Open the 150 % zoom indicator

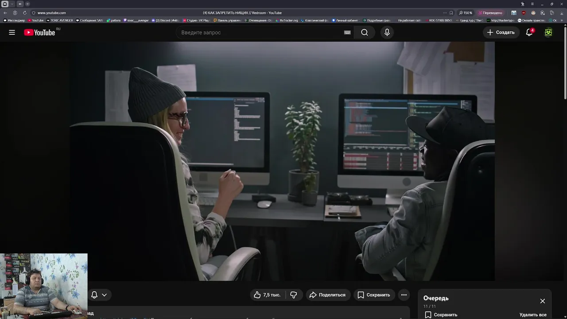(466, 13)
